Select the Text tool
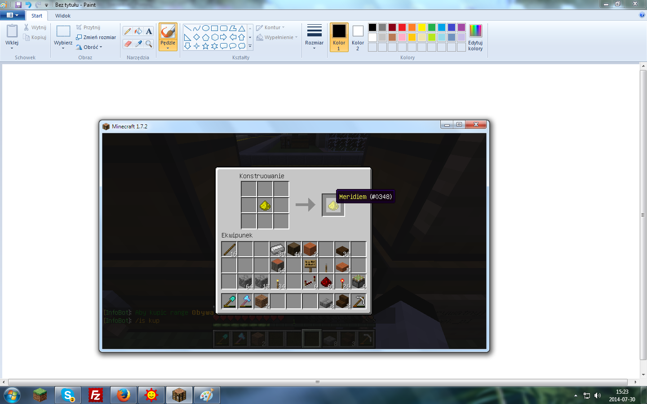This screenshot has height=404, width=647. click(149, 31)
